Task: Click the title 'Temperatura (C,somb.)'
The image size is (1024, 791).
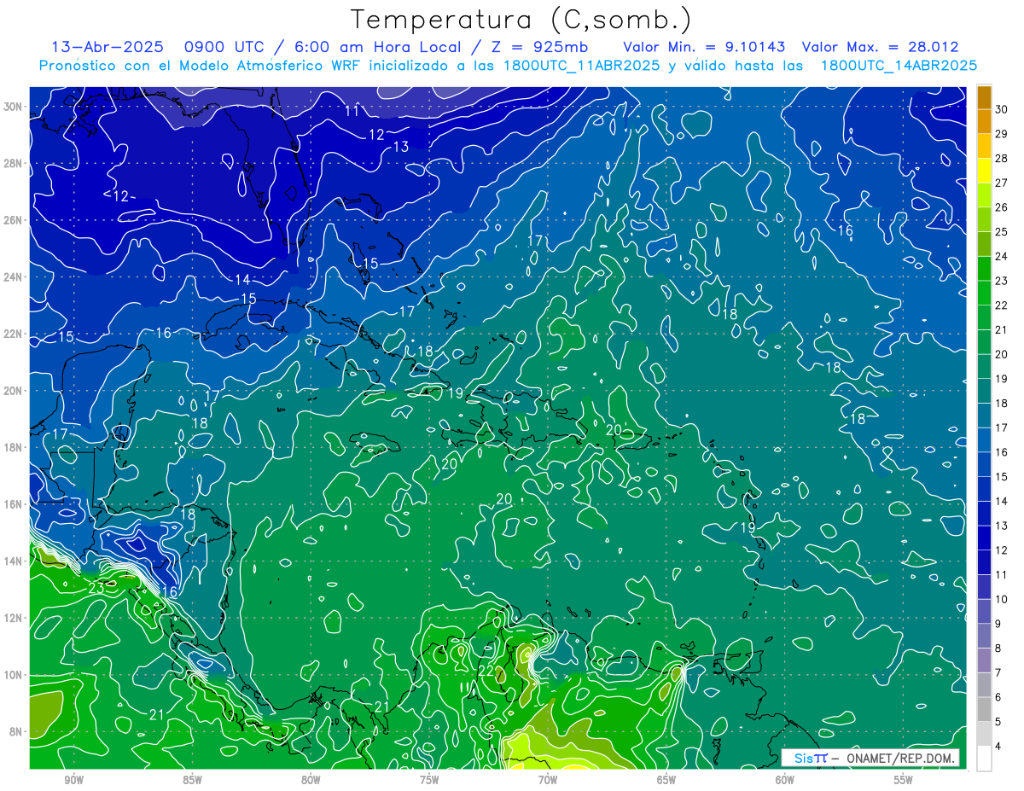Action: click(521, 20)
